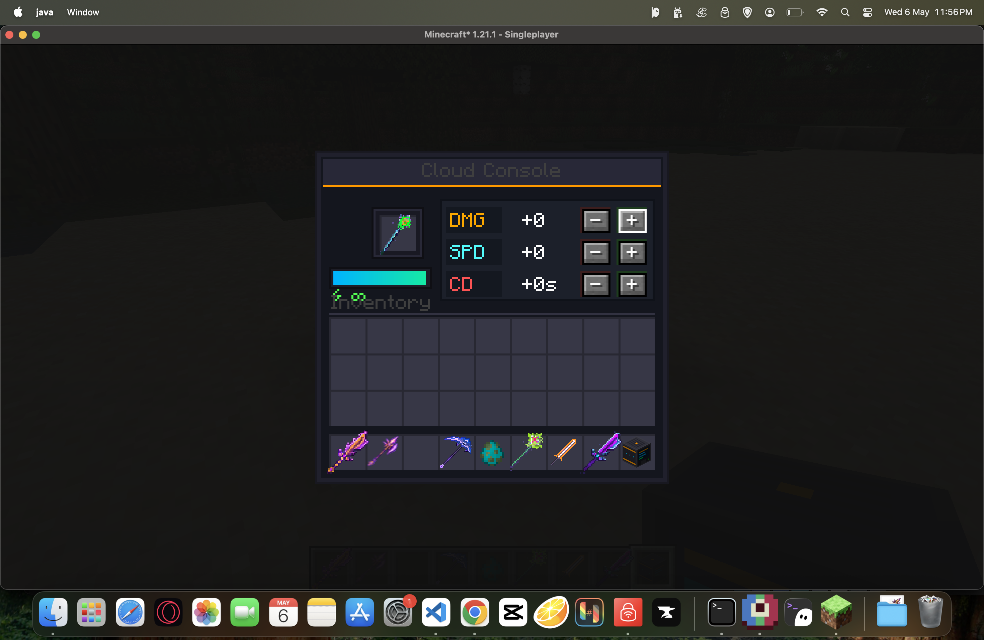
Task: Lower SPD using its minus button
Action: click(596, 252)
